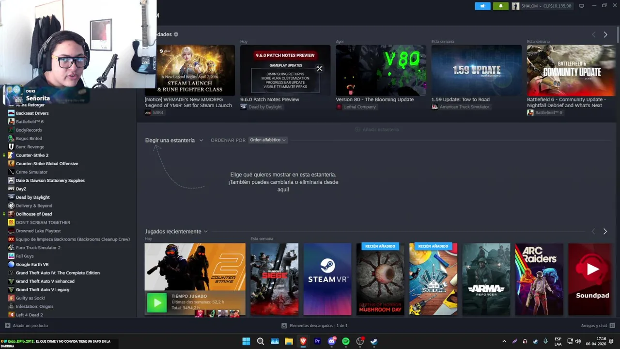This screenshot has width=620, height=349.
Task: Select Counter-Strike:Global Offensive in library
Action: (x=46, y=163)
